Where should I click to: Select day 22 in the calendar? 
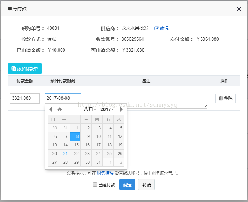[x=75, y=153]
